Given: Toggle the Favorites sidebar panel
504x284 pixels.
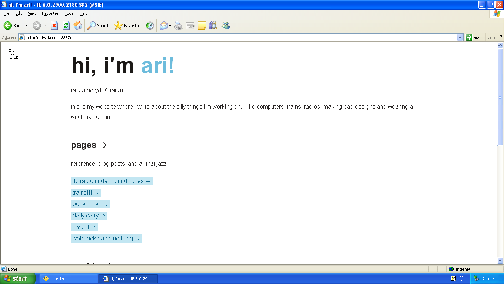Looking at the screenshot, I should pos(128,25).
